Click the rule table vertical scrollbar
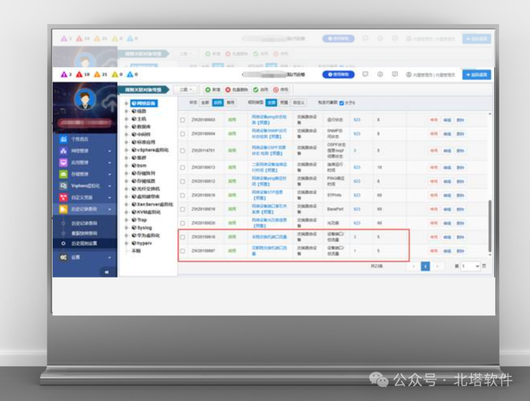 [x=490, y=226]
